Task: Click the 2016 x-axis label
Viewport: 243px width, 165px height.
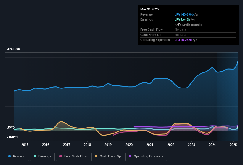Action: pyautogui.click(x=46, y=145)
